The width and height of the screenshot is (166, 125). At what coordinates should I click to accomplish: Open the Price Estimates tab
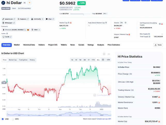(114, 45)
